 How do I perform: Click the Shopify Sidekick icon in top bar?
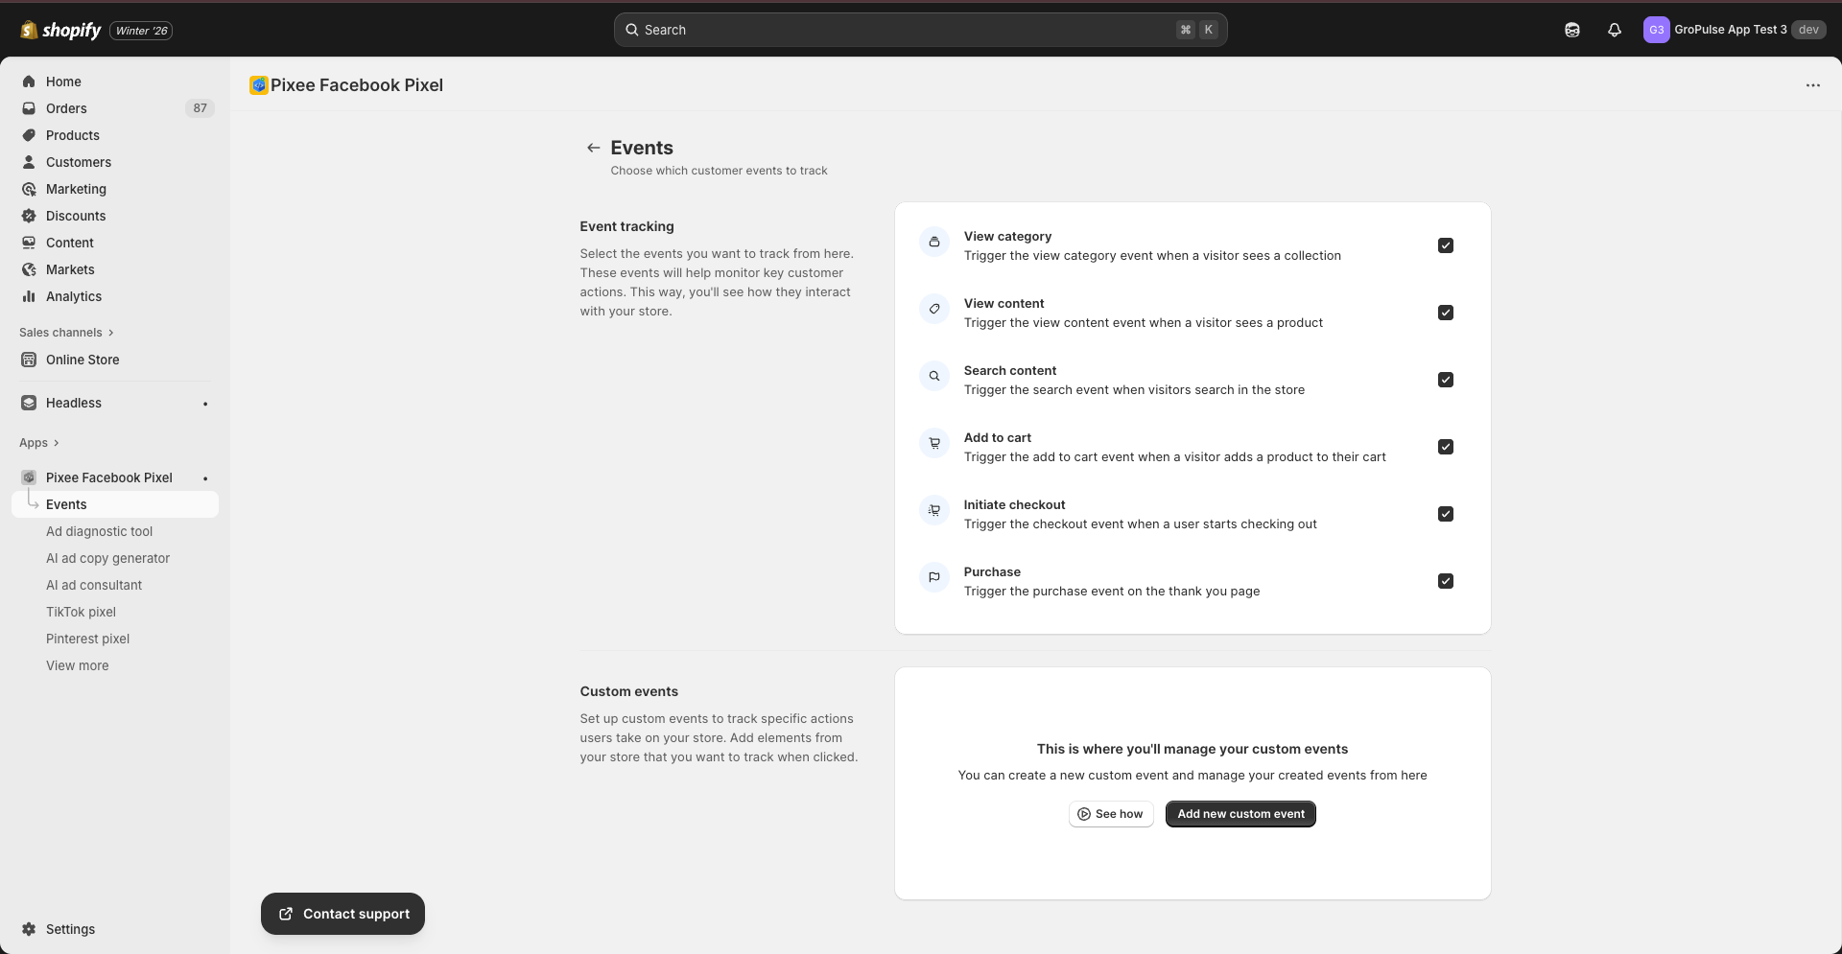[x=1572, y=30]
